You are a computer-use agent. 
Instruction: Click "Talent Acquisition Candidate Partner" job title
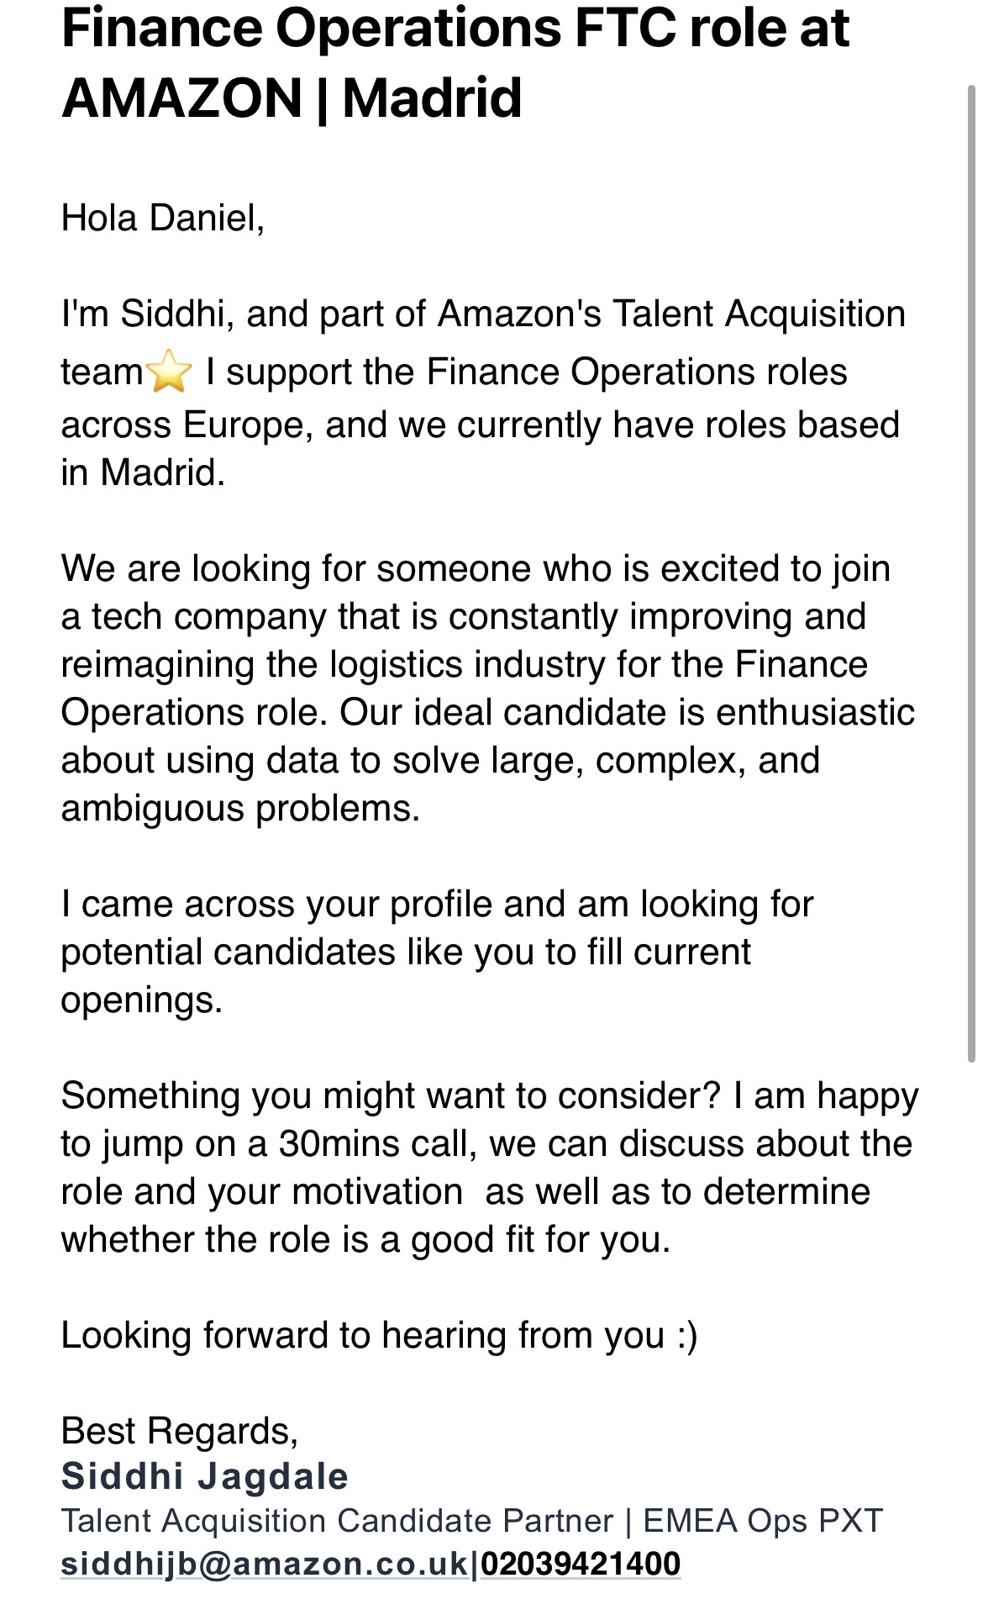(x=337, y=1521)
